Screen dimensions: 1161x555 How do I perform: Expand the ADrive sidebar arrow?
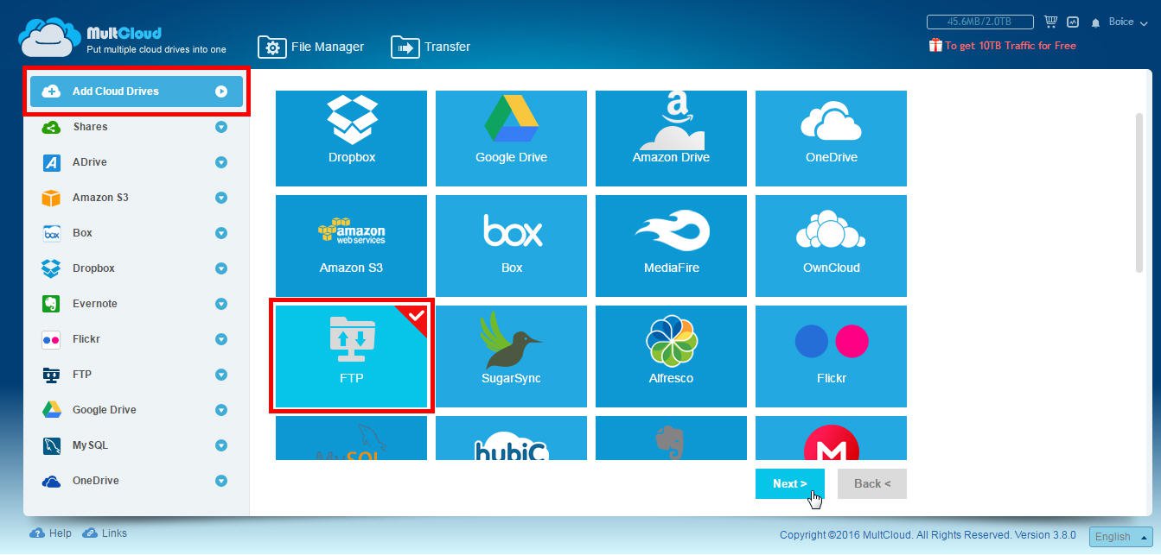(221, 162)
